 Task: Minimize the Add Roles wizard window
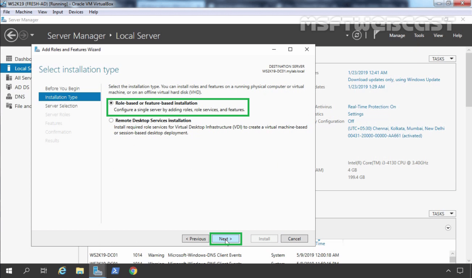(274, 49)
